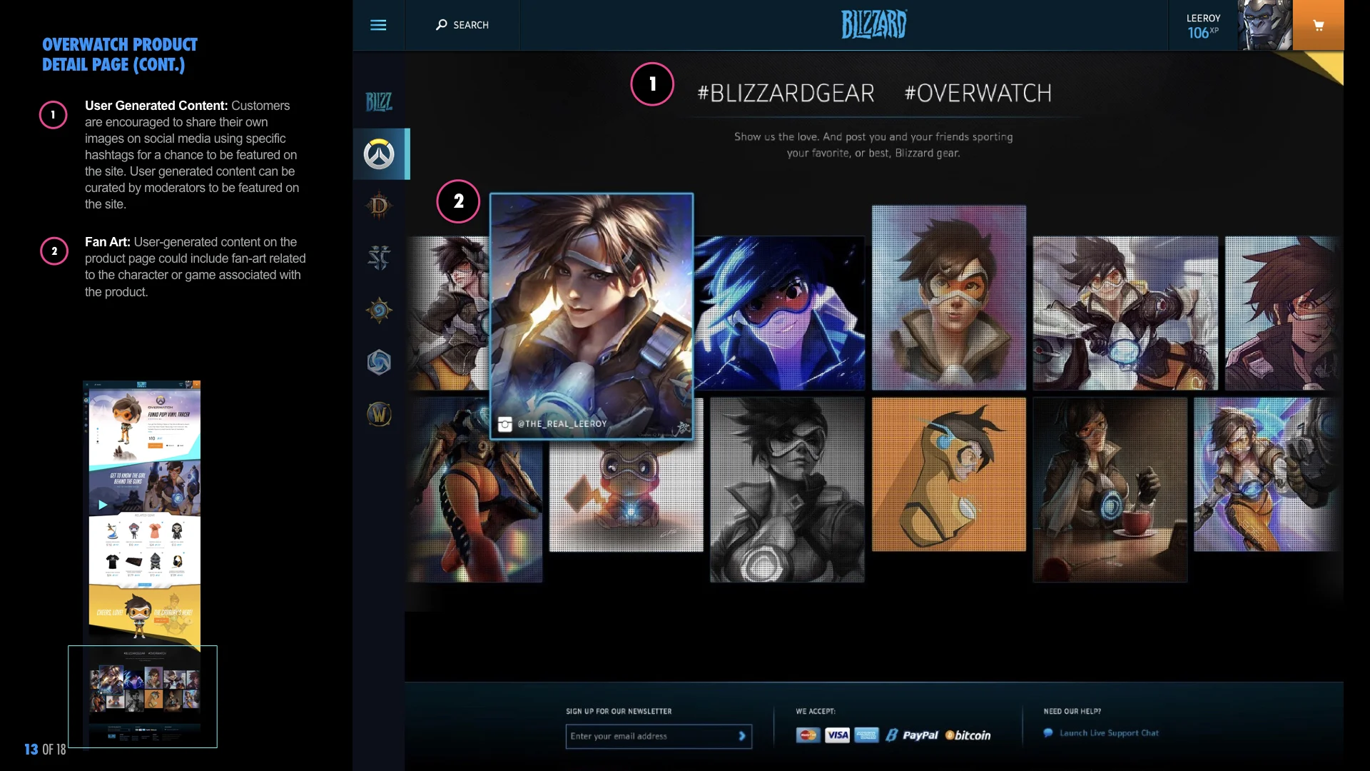Click the Blizz logo in sidebar
This screenshot has height=771, width=1370.
click(x=379, y=102)
